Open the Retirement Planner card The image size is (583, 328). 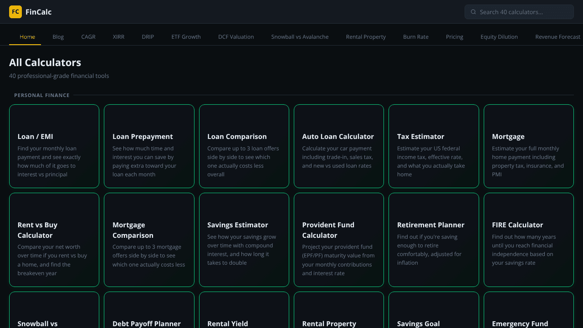[434, 240]
